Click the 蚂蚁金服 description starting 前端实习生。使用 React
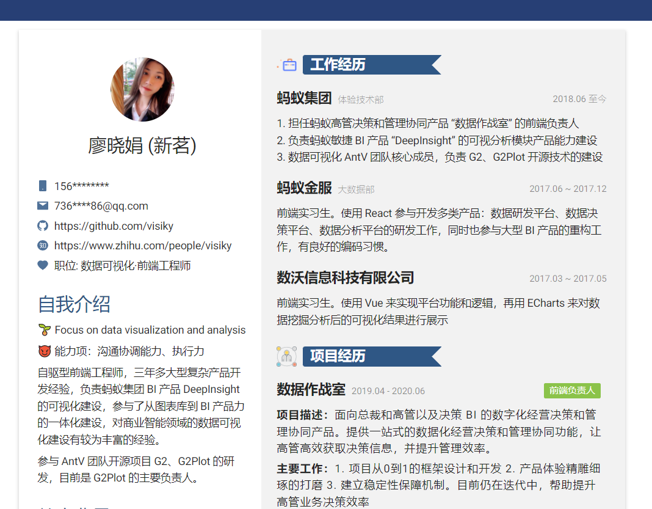 tap(439, 230)
